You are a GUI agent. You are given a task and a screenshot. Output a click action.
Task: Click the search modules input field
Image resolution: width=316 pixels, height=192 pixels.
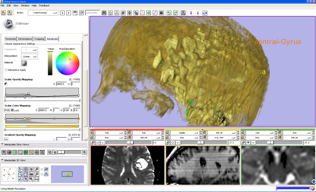pos(92,13)
